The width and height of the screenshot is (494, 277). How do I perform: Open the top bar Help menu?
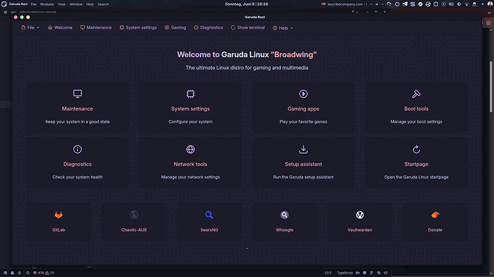[90, 4]
